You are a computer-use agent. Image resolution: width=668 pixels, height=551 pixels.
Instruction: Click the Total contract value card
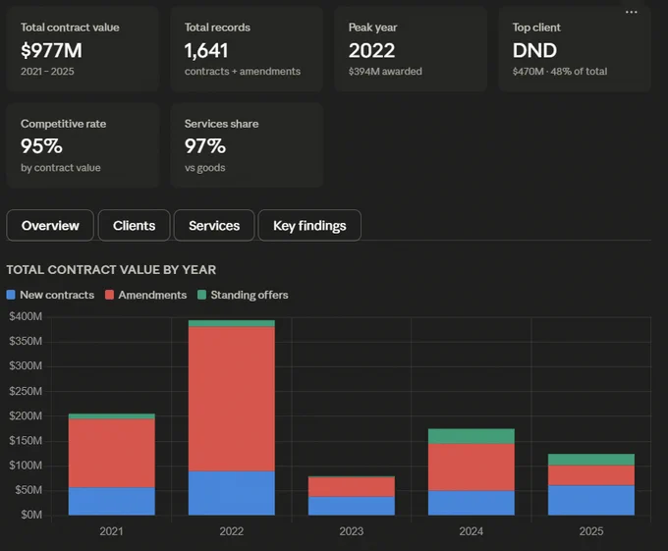click(x=83, y=48)
